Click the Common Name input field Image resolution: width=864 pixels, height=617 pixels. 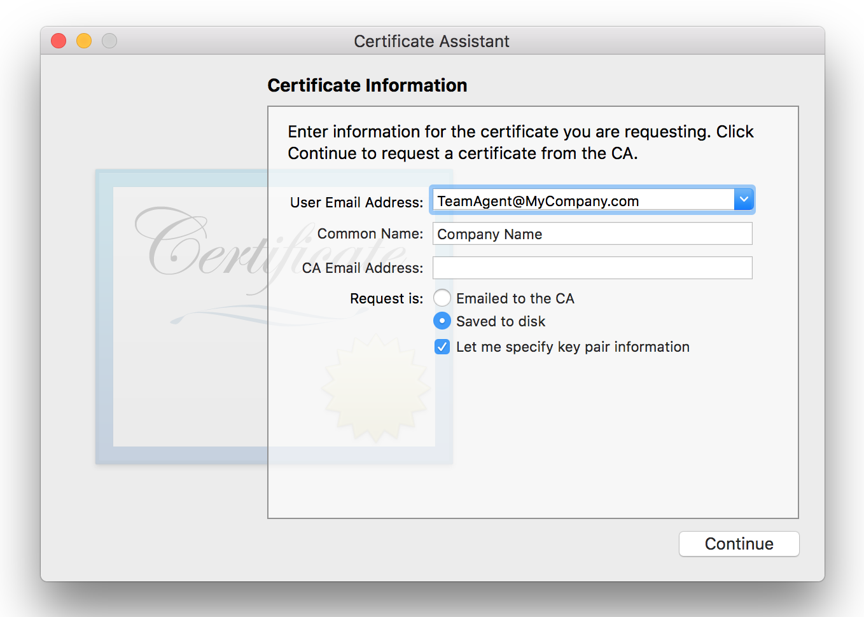point(592,234)
